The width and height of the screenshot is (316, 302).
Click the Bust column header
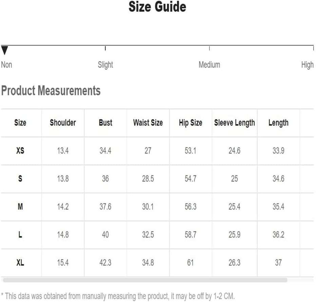105,122
